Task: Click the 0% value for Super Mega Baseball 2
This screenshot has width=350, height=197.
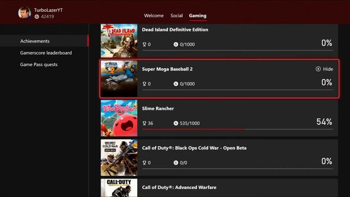Action: (327, 83)
